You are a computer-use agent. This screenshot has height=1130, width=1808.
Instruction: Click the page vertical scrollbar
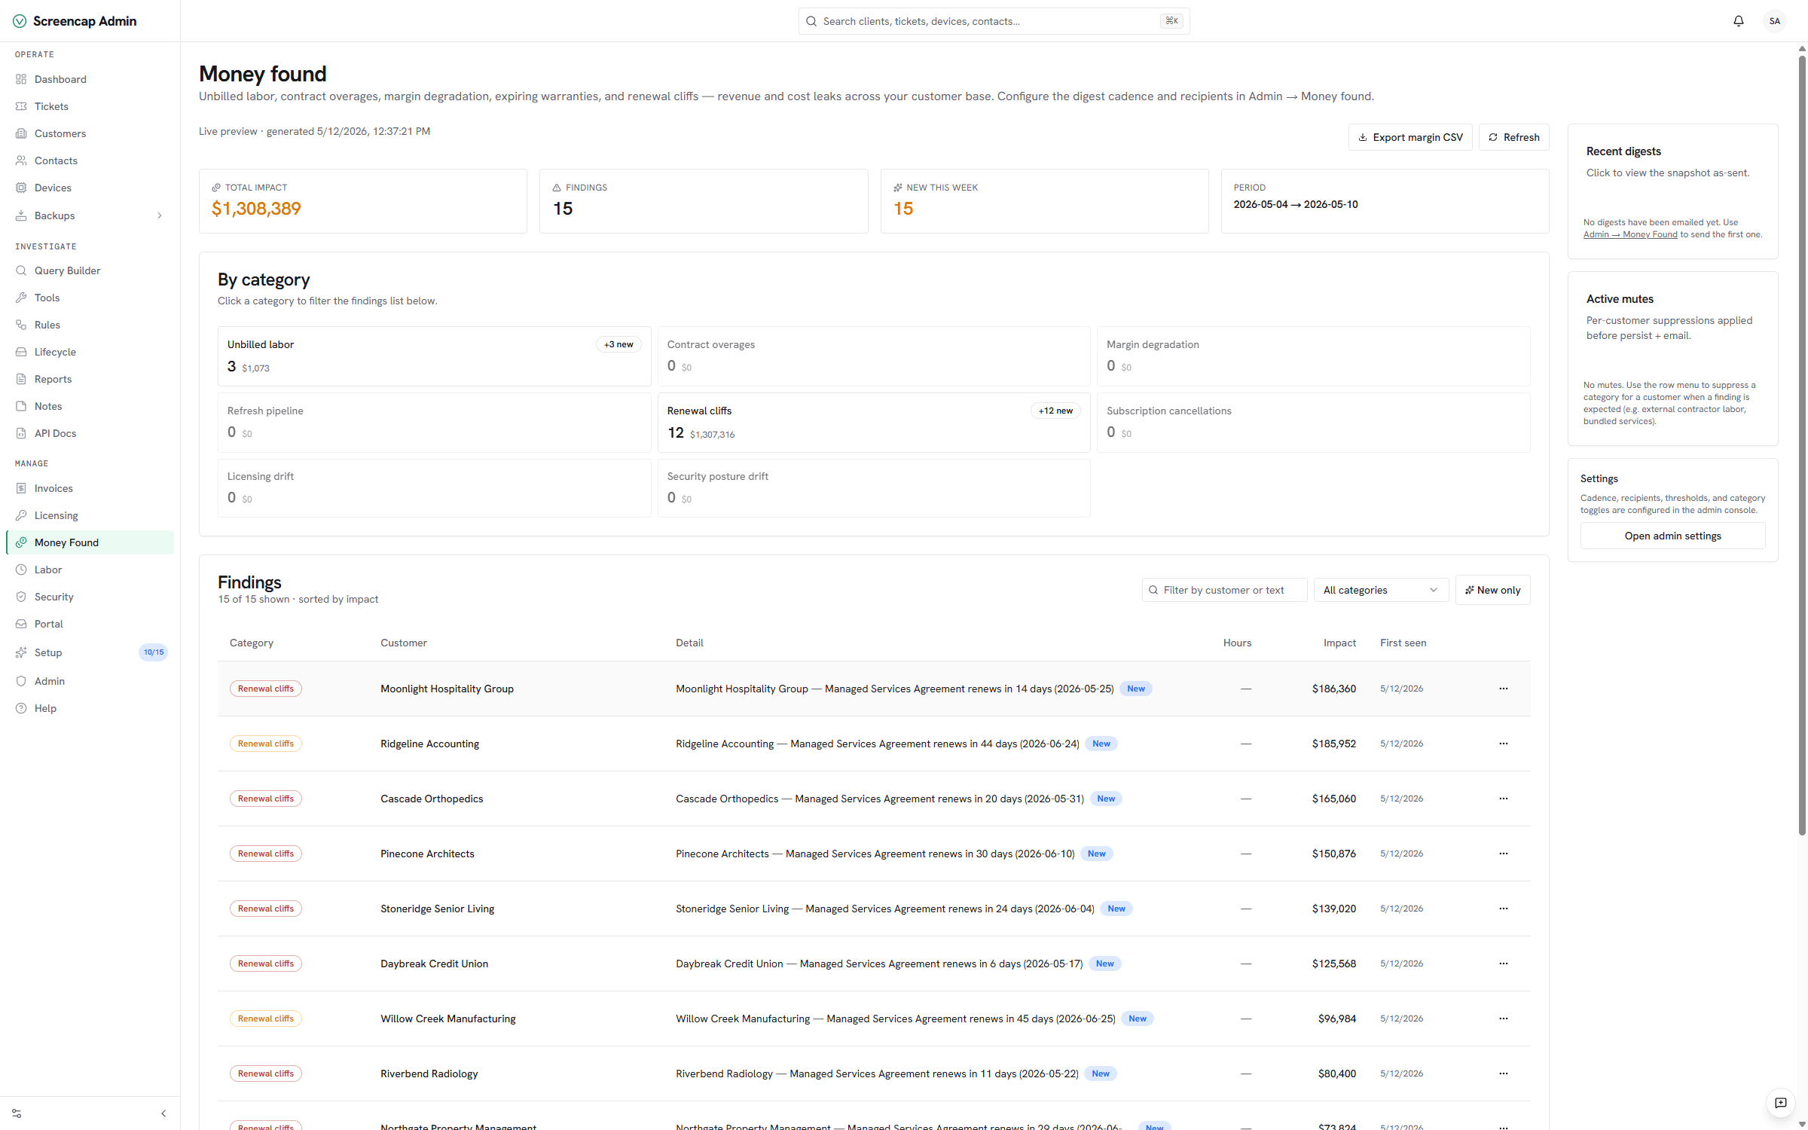click(1802, 444)
